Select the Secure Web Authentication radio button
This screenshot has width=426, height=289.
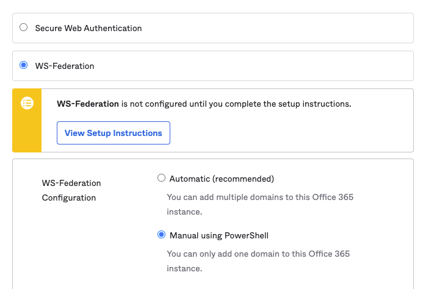[x=24, y=27]
